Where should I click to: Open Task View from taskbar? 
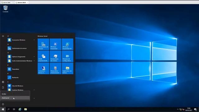click(14, 109)
